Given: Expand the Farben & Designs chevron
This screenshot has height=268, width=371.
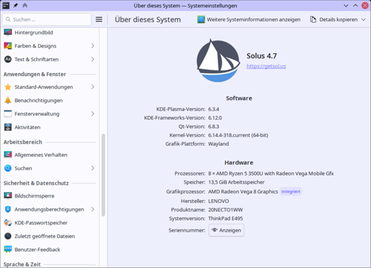Looking at the screenshot, I should (92, 46).
